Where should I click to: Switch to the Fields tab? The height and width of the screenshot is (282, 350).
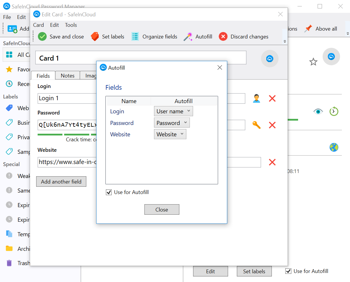tap(43, 76)
